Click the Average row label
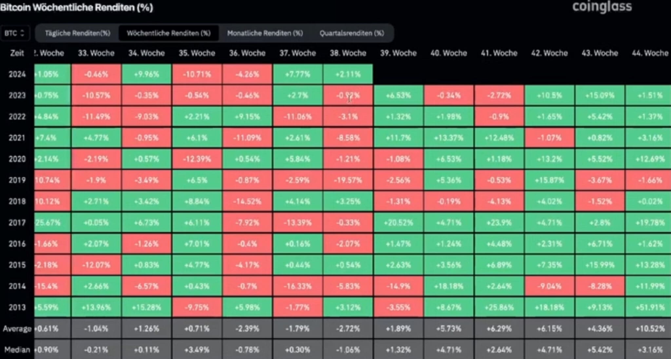Screen dimensions: 671x359 click(x=17, y=329)
